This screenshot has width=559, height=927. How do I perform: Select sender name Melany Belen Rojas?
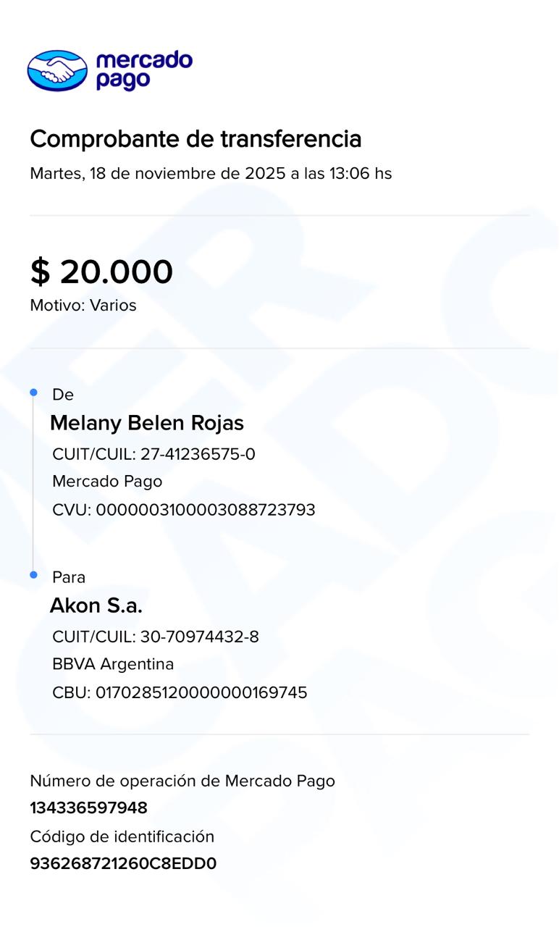[x=147, y=423]
